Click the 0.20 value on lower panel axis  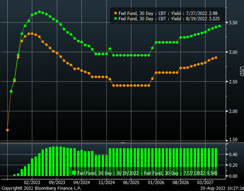point(233,165)
